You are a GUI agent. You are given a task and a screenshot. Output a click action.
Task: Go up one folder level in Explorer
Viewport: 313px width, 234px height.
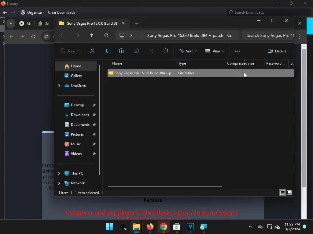point(91,35)
